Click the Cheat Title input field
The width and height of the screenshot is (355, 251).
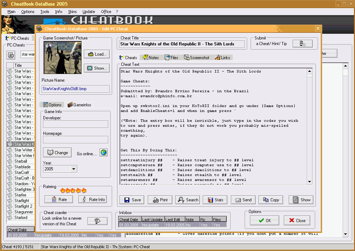(x=182, y=44)
